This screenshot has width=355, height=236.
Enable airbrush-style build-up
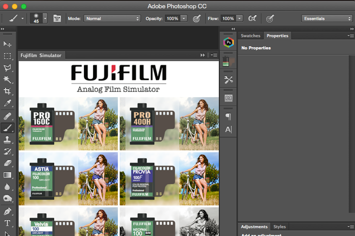pyautogui.click(x=252, y=18)
